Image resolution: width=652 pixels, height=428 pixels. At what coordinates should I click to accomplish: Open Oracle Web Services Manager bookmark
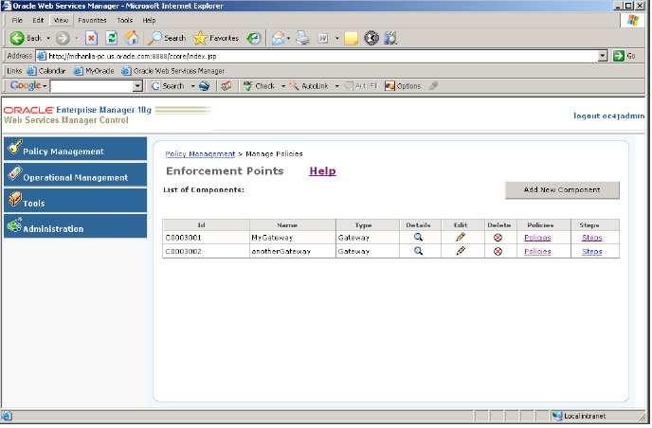click(173, 71)
